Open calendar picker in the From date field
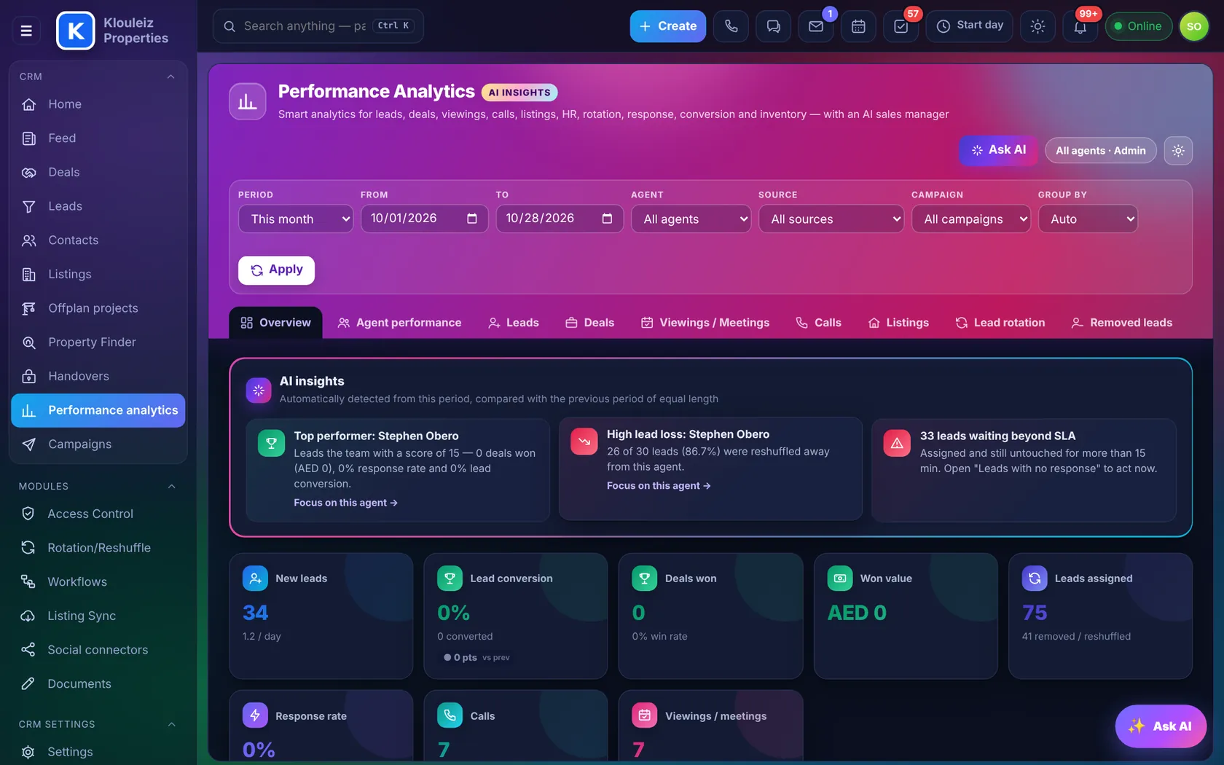Viewport: 1224px width, 765px height. pyautogui.click(x=471, y=219)
